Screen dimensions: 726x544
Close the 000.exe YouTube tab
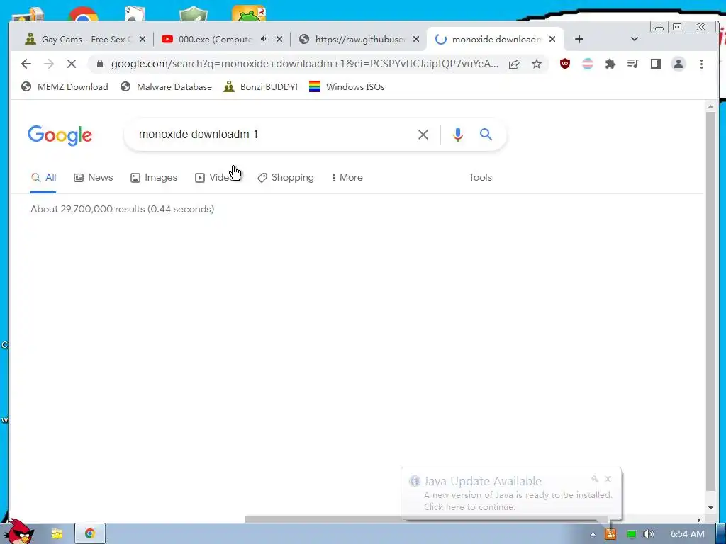coord(279,40)
